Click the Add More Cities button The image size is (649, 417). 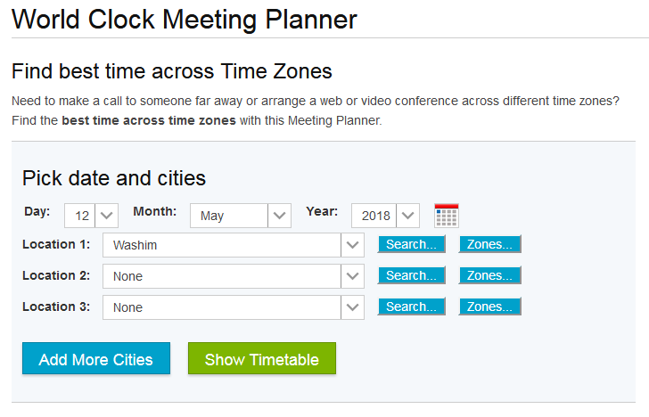[96, 359]
